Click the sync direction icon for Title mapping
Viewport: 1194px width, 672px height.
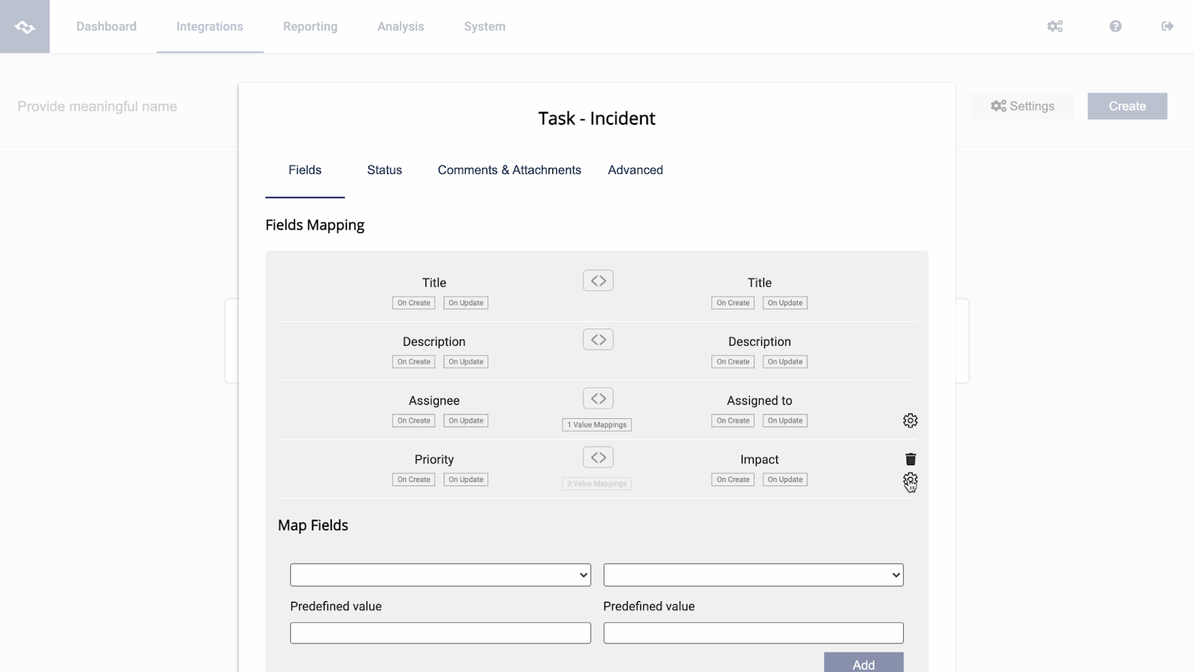597,280
